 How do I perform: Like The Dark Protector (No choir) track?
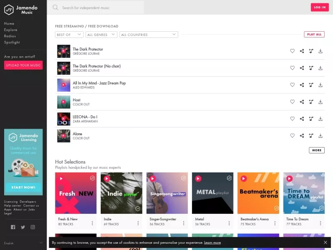tap(292, 68)
